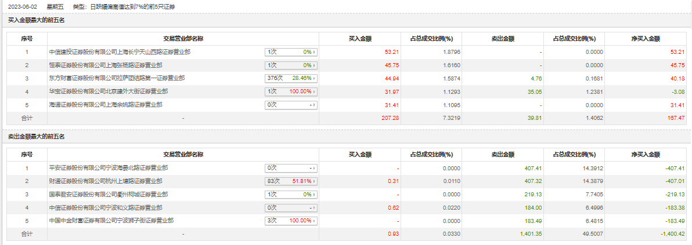This screenshot has width=692, height=245.
Task: Open 华宝证券北京建外大街证券营业部 link
Action: 109,91
